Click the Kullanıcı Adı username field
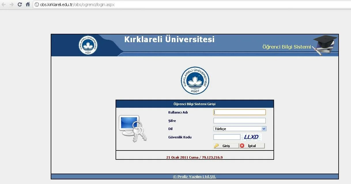Screen dimensions: 351x184 point(239,112)
